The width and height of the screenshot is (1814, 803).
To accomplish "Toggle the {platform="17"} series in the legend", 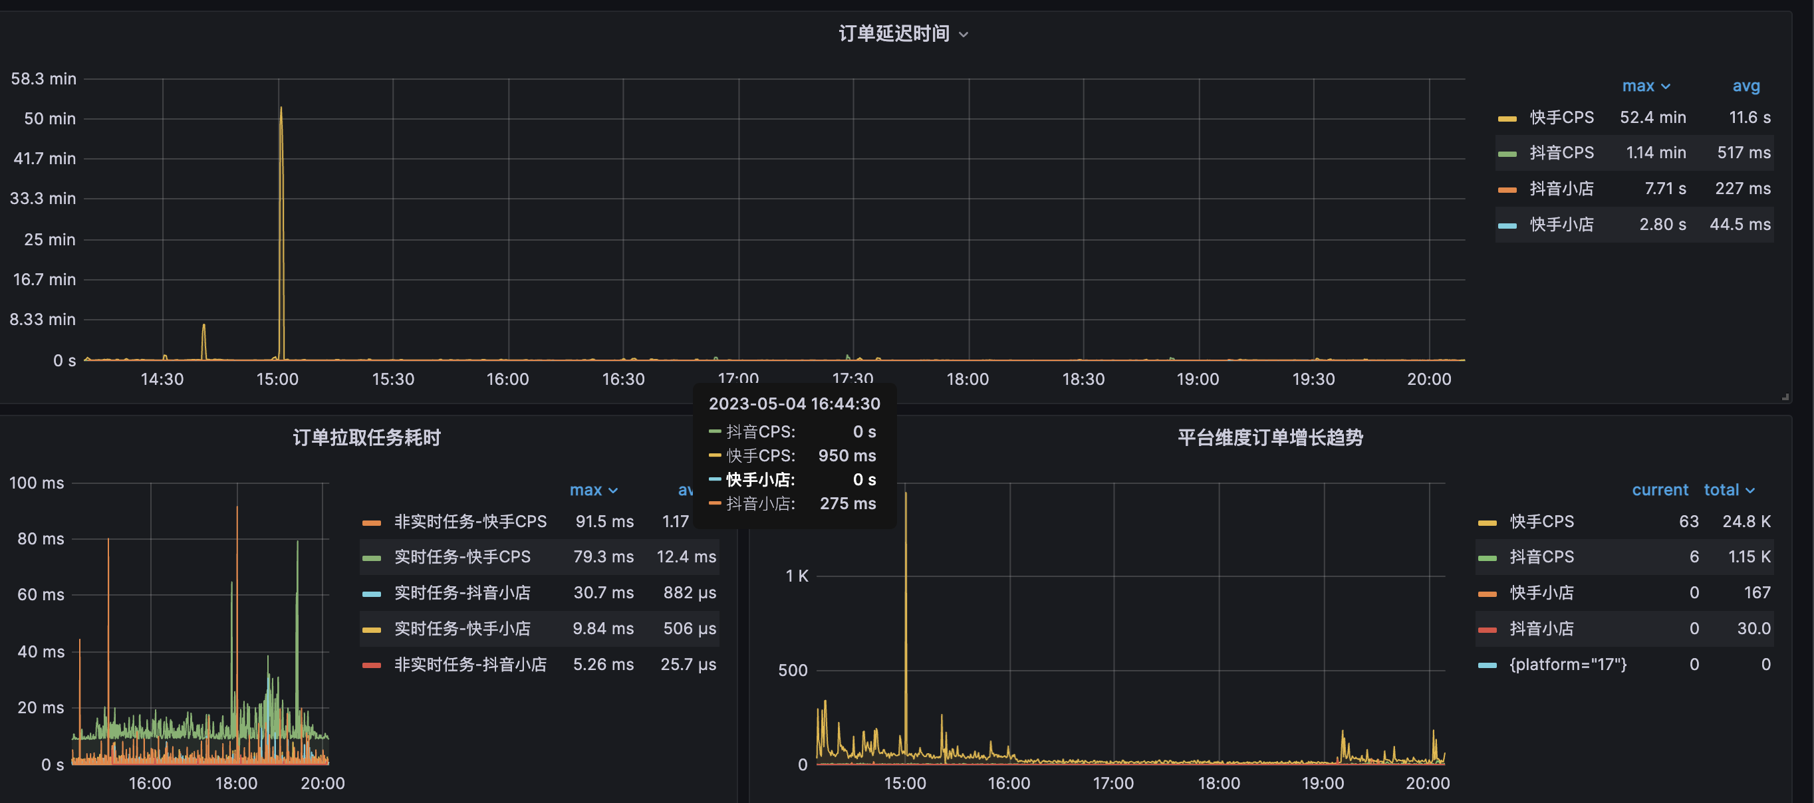I will (1568, 664).
